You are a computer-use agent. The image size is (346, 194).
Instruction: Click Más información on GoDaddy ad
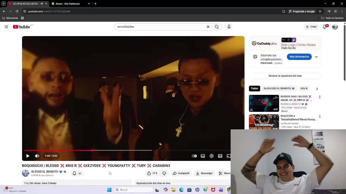click(299, 57)
